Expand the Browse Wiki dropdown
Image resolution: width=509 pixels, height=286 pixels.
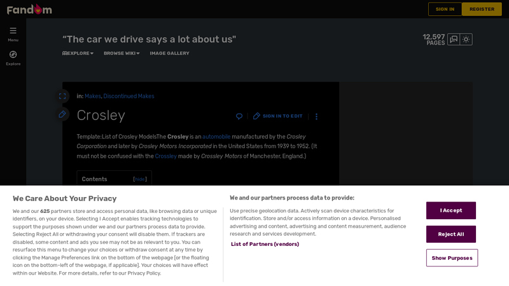pyautogui.click(x=122, y=53)
